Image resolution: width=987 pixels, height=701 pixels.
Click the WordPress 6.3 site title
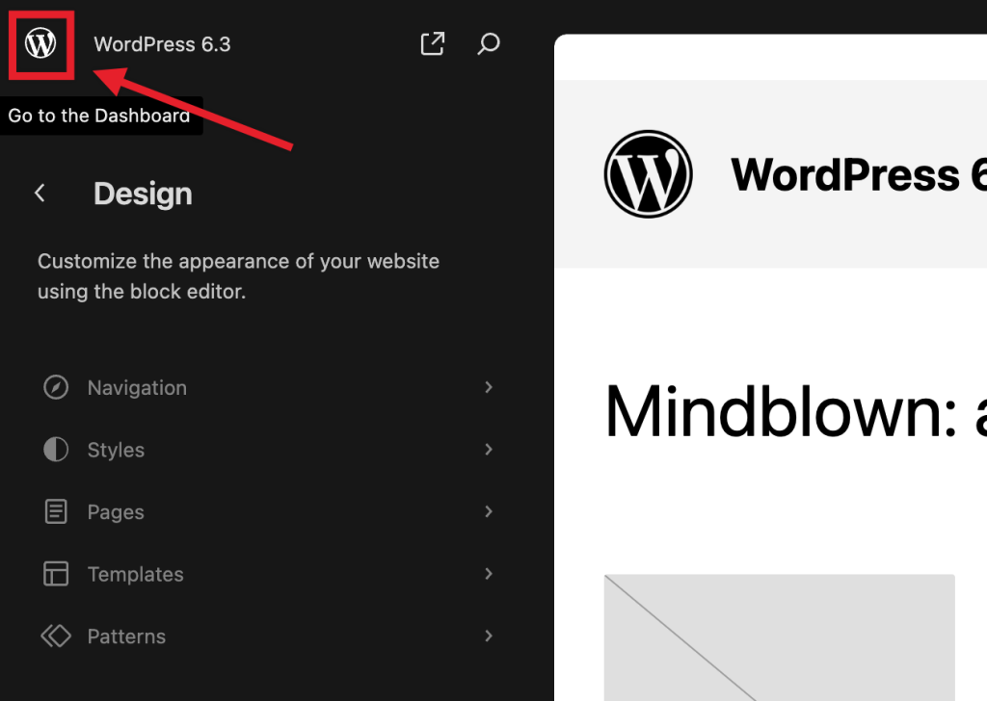point(162,43)
